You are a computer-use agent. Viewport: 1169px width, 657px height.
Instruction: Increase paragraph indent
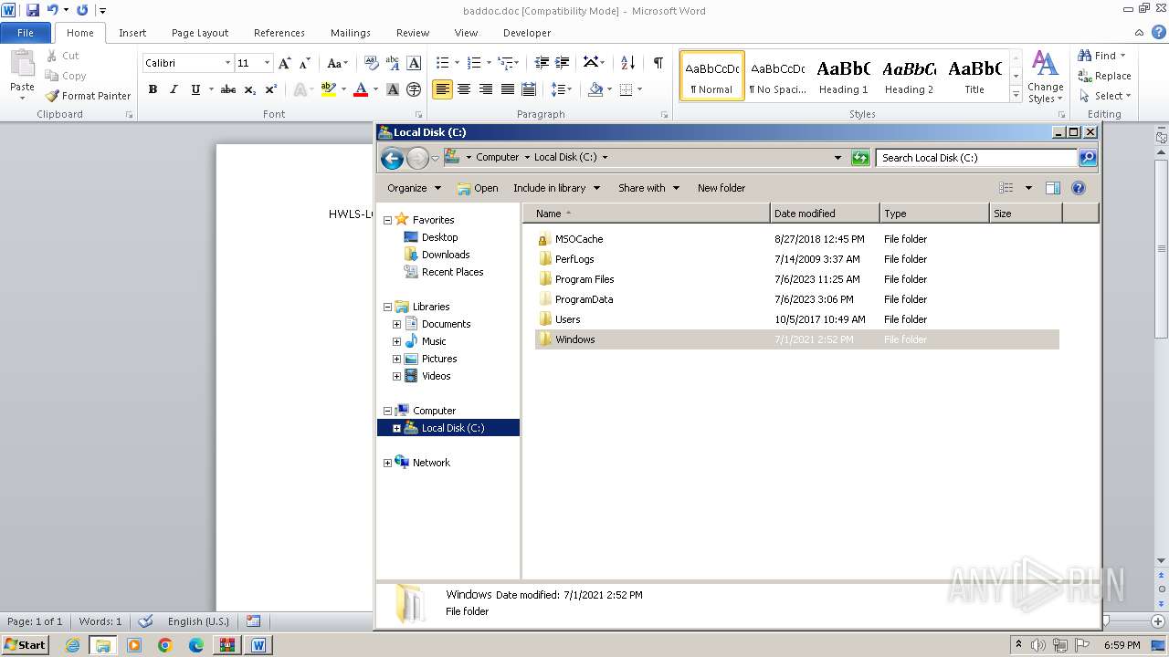coord(563,63)
